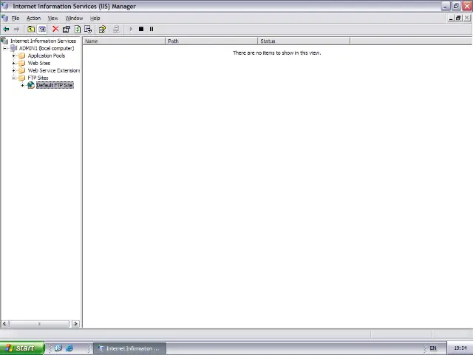Toggle the Show/Hide Console Tree icon
This screenshot has width=473, height=355.
click(x=42, y=29)
